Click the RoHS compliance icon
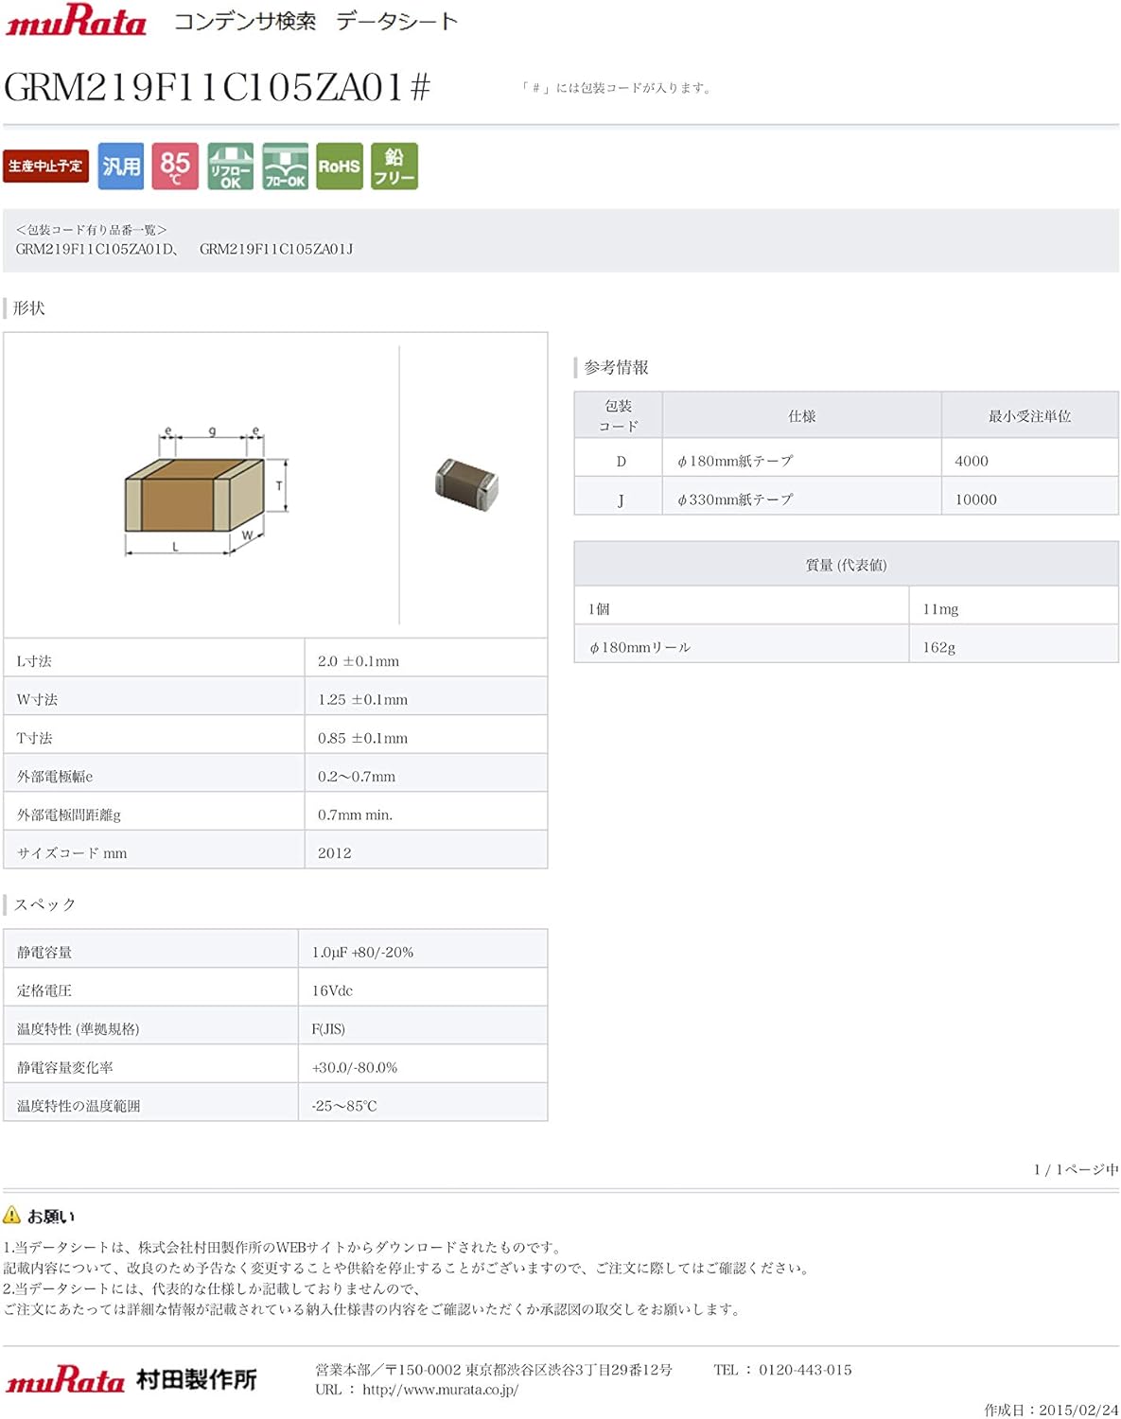This screenshot has height=1419, width=1121. click(342, 166)
